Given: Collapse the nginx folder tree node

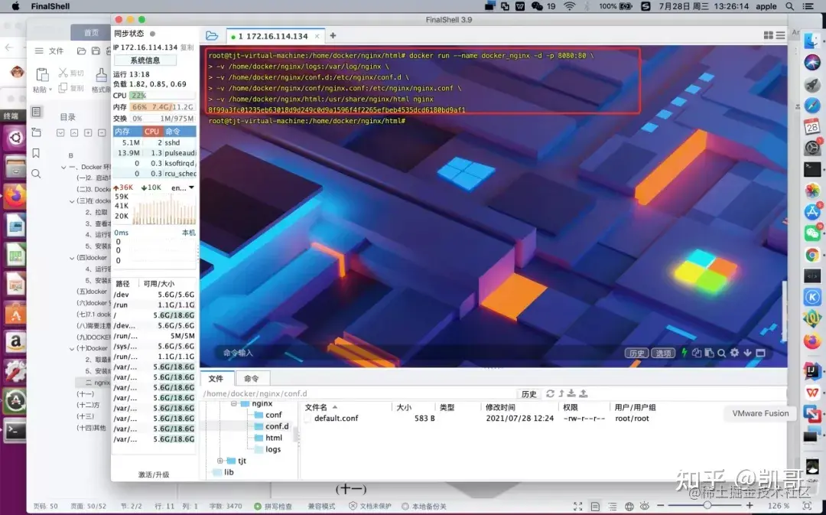Looking at the screenshot, I should [232, 403].
